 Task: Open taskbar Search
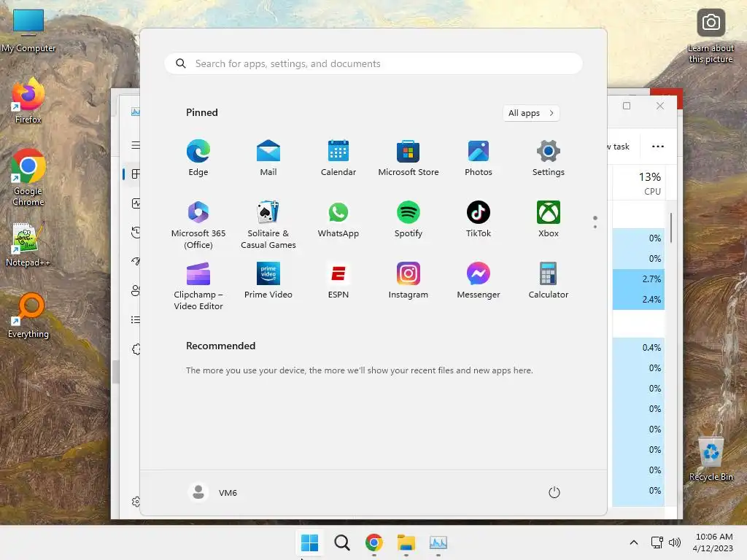click(341, 542)
